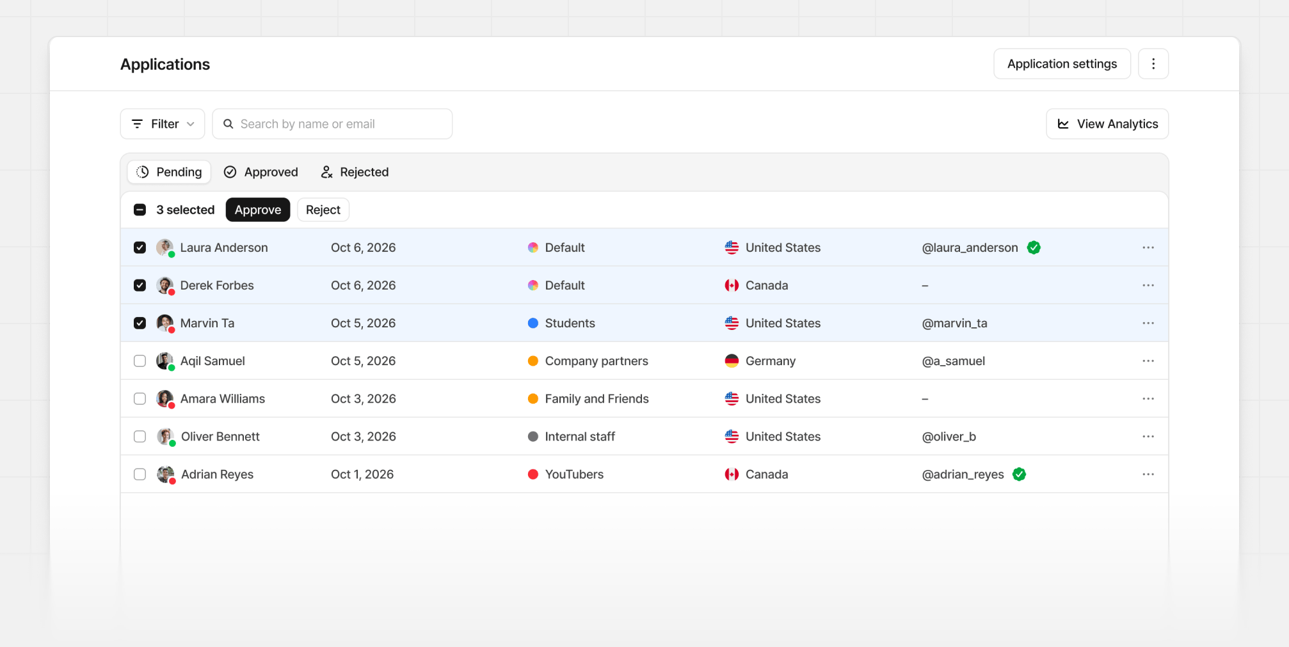
Task: Click the verified badge next to @laura_anderson
Action: pyautogui.click(x=1034, y=247)
